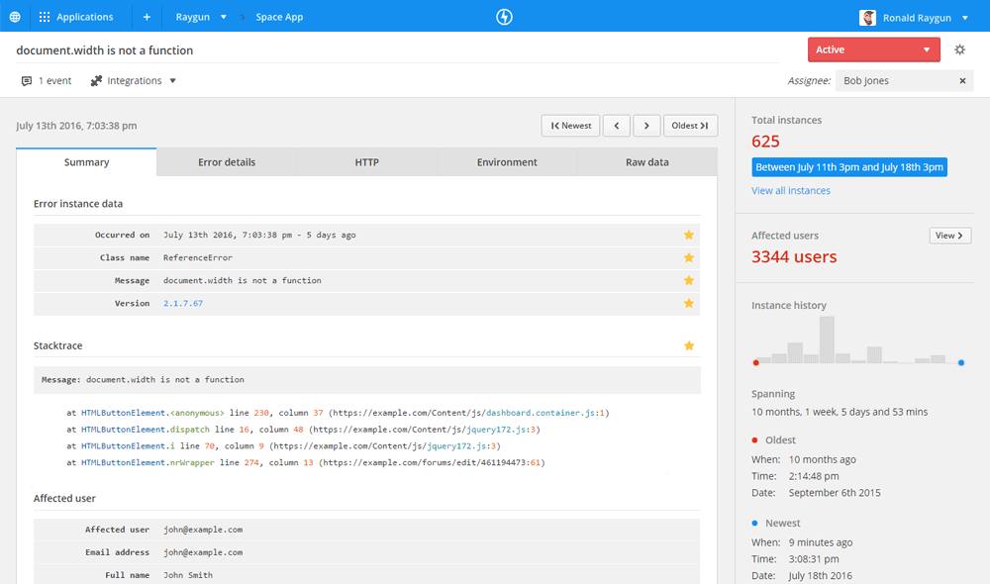Switch to the HTTP tab

367,162
